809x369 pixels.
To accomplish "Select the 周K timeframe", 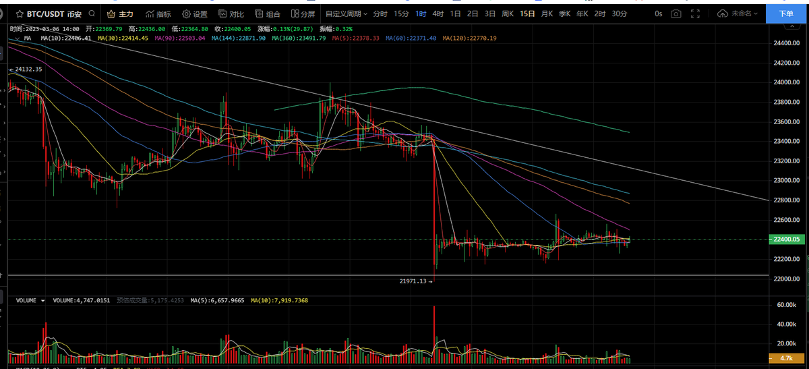I will point(508,13).
